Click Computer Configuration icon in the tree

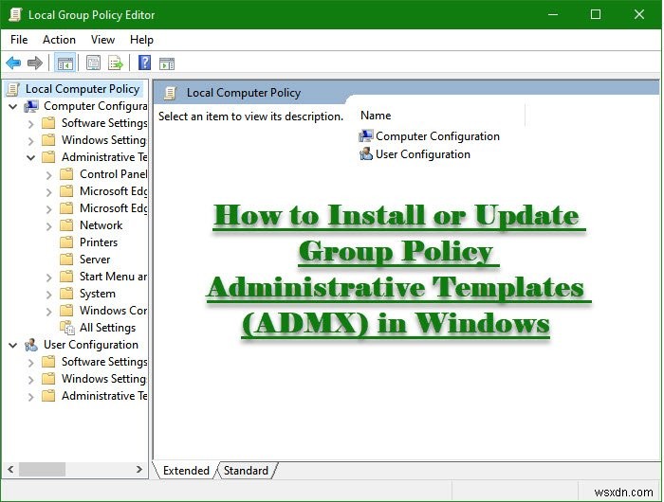(31, 106)
